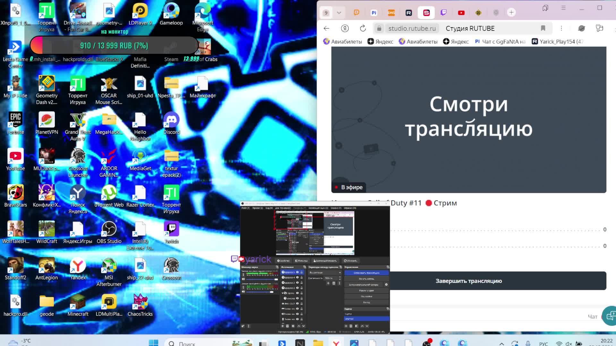Click the Windows taskbar search field
Screen dimensions: 616x346
[193, 343]
